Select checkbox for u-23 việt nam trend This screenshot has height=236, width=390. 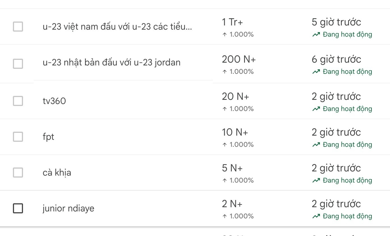18,27
